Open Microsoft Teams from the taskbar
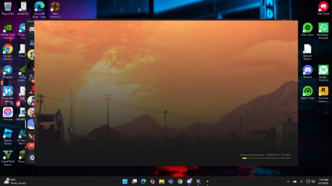 (171, 181)
